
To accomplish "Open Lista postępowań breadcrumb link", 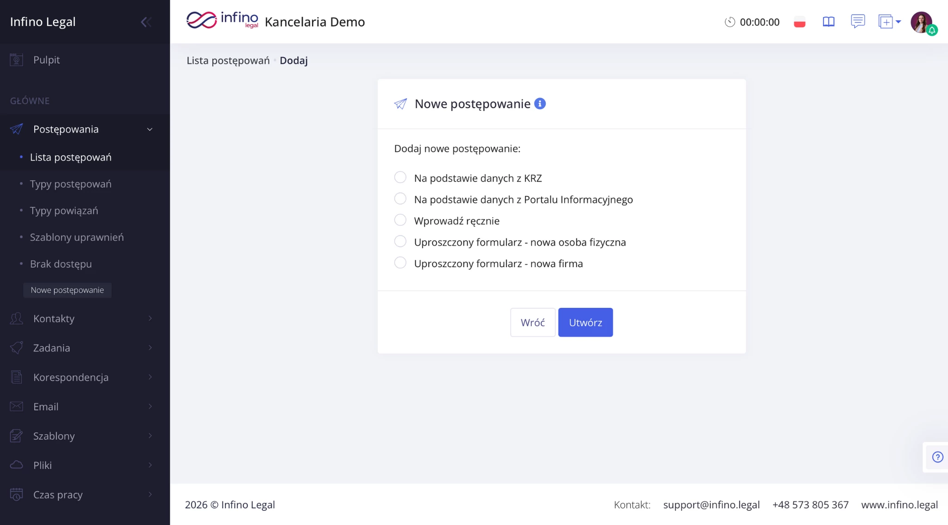I will click(x=228, y=61).
